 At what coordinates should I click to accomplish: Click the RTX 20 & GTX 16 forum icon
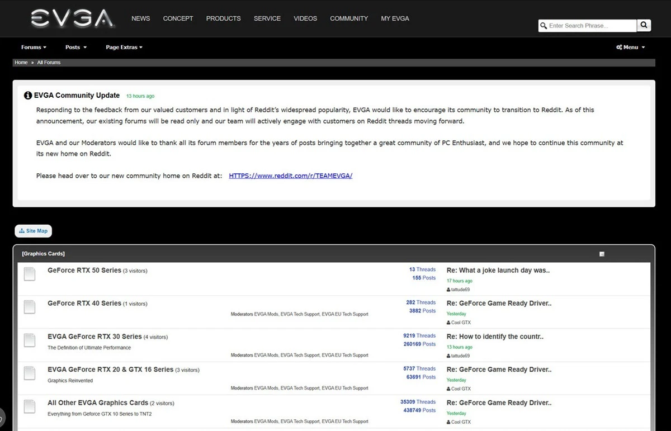(x=30, y=373)
